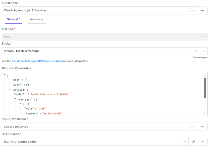Click the Request Parameters label
The width and height of the screenshot is (209, 147).
pyautogui.click(x=17, y=68)
